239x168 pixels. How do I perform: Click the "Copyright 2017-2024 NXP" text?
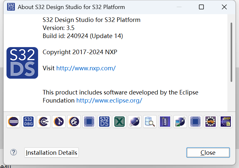[80, 52]
